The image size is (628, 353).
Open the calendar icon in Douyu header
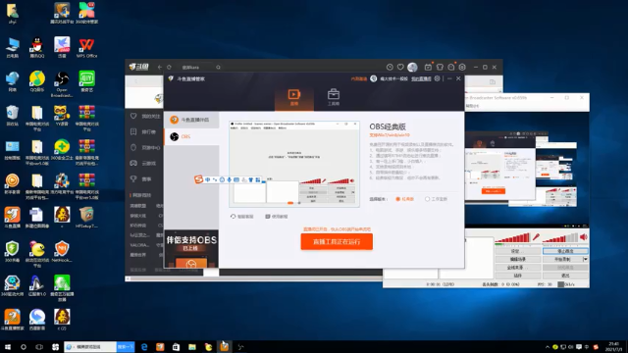(428, 68)
